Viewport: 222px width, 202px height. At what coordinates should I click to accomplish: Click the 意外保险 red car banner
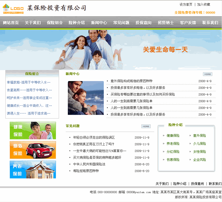(x=33, y=150)
